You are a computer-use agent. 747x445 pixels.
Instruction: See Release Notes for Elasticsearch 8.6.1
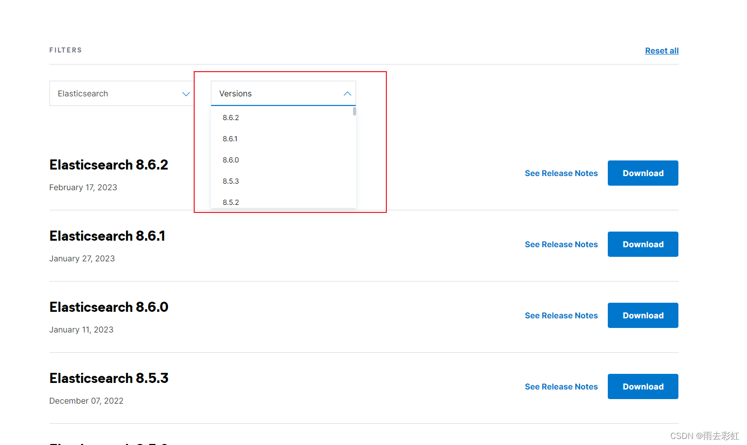(x=561, y=244)
